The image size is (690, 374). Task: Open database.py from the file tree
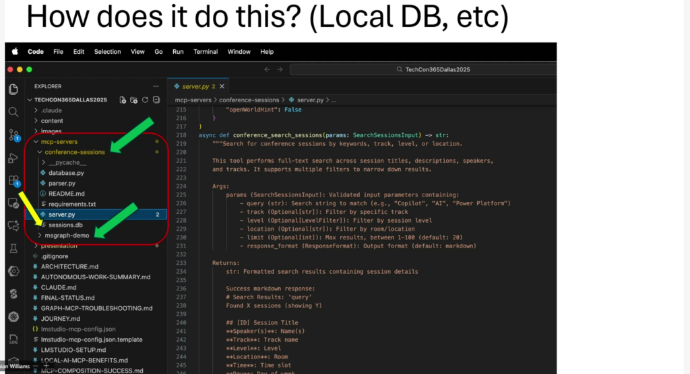click(65, 173)
